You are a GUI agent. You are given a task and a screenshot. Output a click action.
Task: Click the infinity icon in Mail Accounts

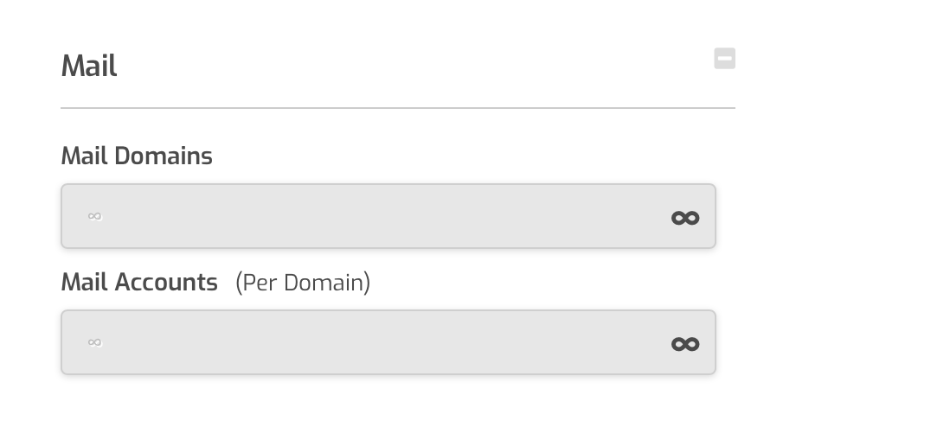coord(685,344)
